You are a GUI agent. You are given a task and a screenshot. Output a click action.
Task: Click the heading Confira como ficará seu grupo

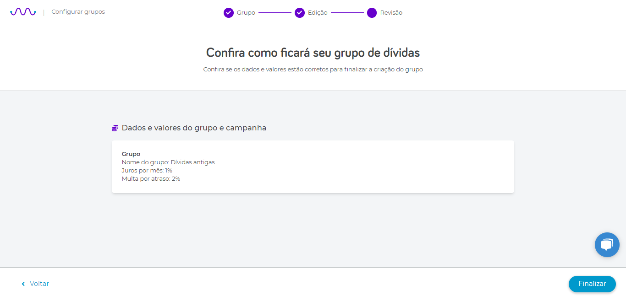(x=313, y=53)
